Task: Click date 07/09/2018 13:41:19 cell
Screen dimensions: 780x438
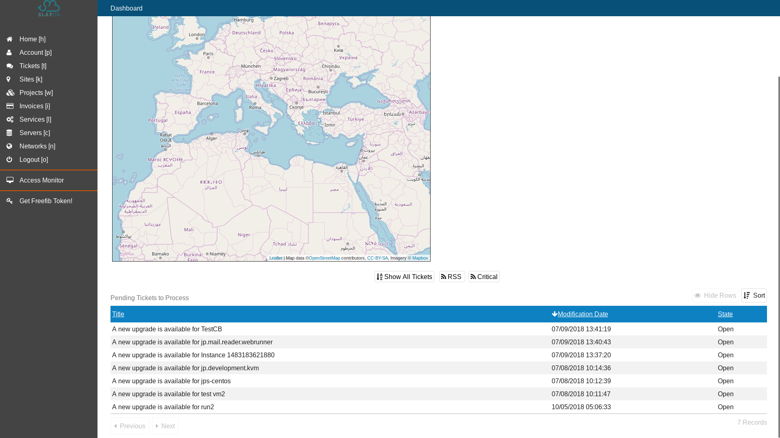Action: (581, 329)
